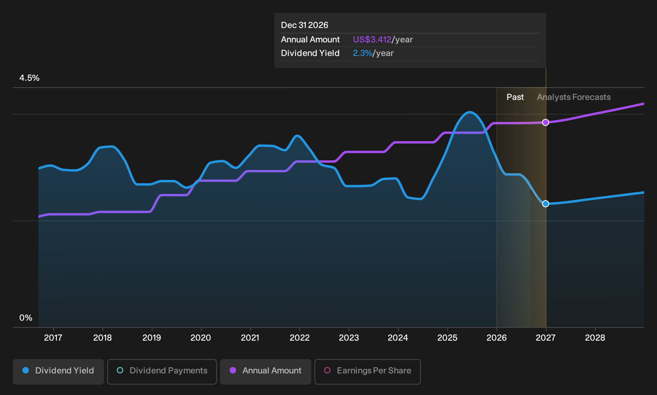The height and width of the screenshot is (395, 657).
Task: Click the 2028 x-axis label
Action: (595, 337)
